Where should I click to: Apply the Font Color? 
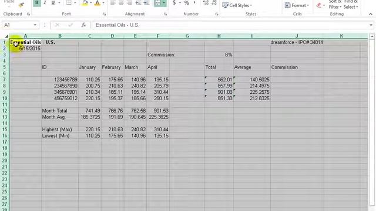(x=98, y=2)
